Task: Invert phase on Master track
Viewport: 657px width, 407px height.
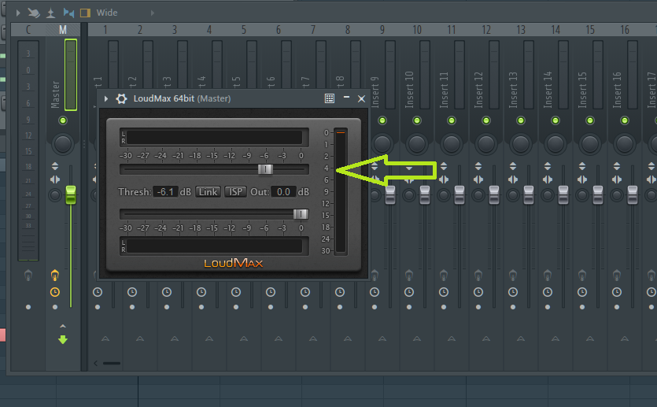Action: (x=55, y=166)
